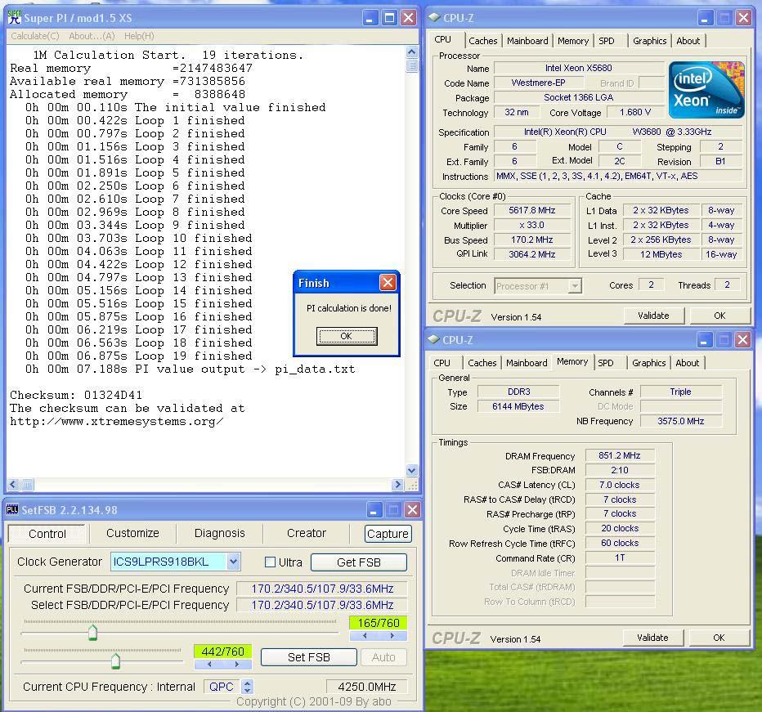The height and width of the screenshot is (712, 762).
Task: Click the Select FSB/DDR/PCI-E/PCI frequency field
Action: 321,605
